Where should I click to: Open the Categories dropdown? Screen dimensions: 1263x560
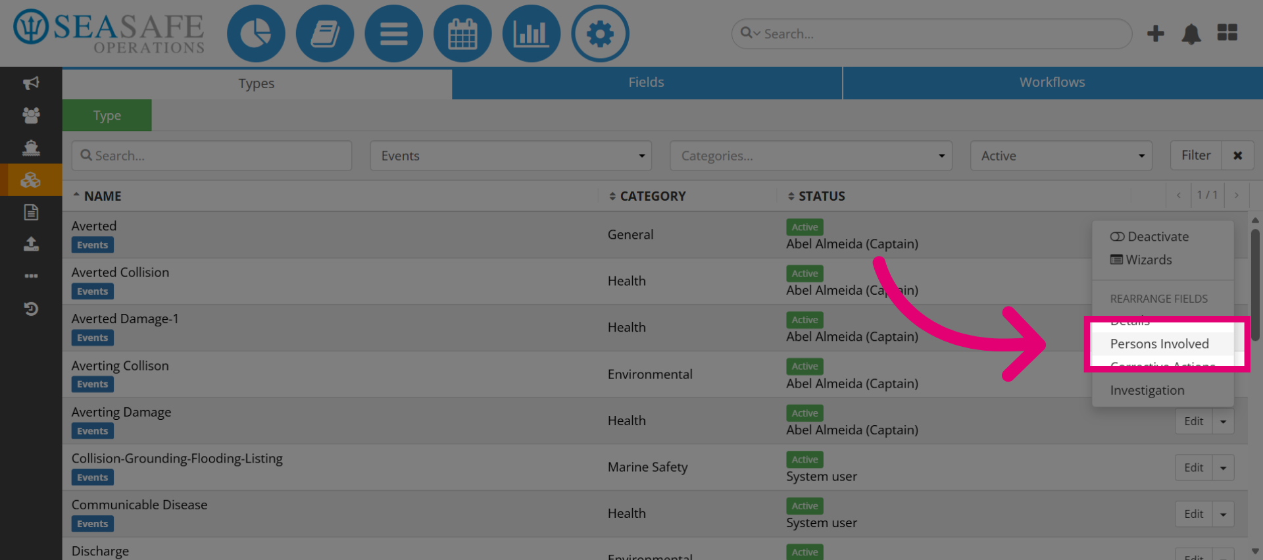tap(811, 156)
